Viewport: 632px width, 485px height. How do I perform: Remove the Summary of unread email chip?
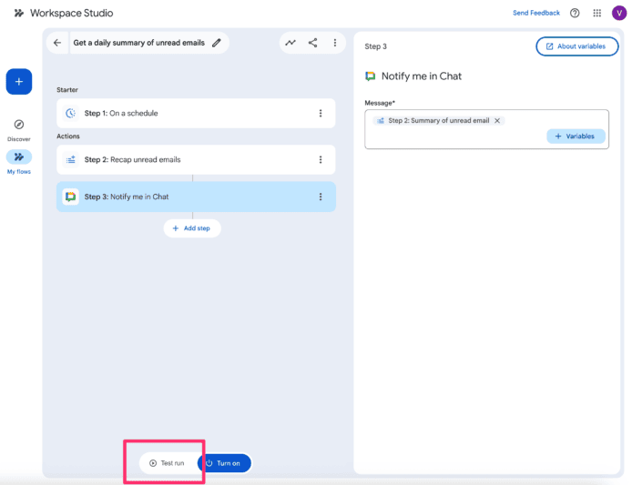497,120
